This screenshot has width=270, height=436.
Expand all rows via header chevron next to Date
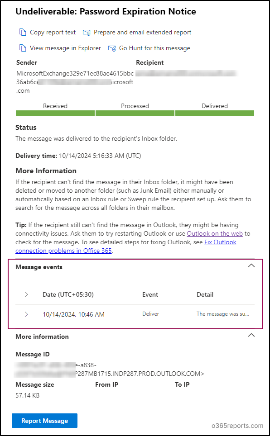click(x=26, y=294)
